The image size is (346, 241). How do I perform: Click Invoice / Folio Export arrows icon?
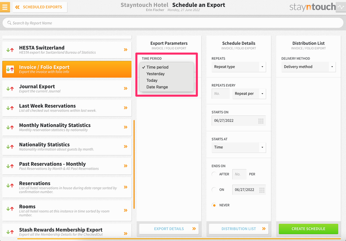click(10, 69)
